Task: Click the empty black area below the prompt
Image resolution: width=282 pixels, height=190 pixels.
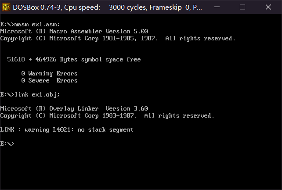Action: pyautogui.click(x=141, y=168)
